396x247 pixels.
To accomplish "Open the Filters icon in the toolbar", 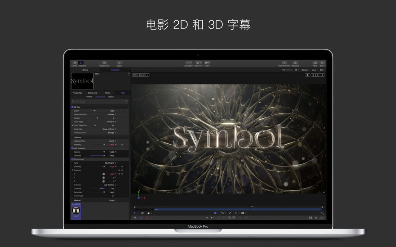I will pyautogui.click(x=206, y=62).
